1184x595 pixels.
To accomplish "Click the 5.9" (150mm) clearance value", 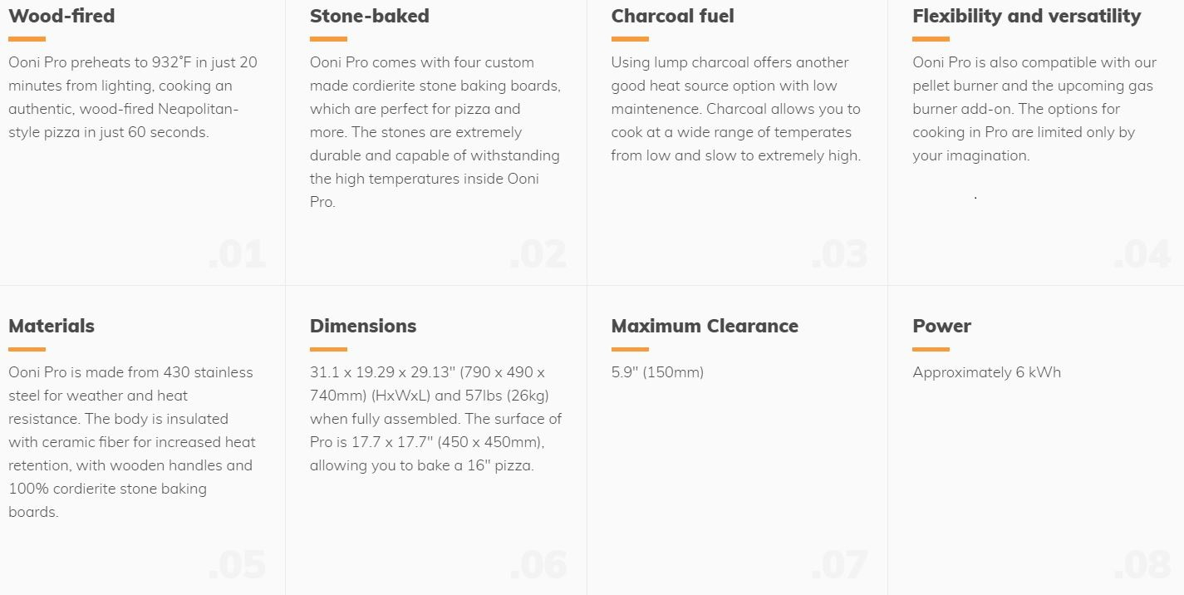I will (x=657, y=372).
